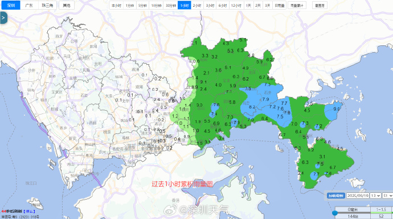
Task: Choose the 12小时 rainfall interval
Action: tap(236, 5)
